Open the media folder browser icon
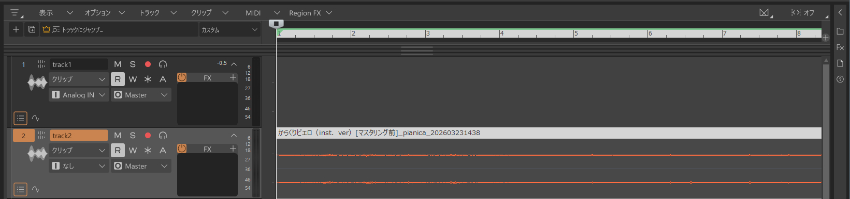This screenshot has width=850, height=199. [840, 31]
